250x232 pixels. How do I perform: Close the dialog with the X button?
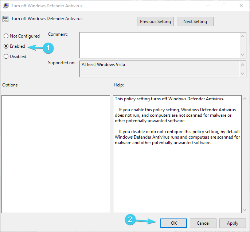[241, 5]
